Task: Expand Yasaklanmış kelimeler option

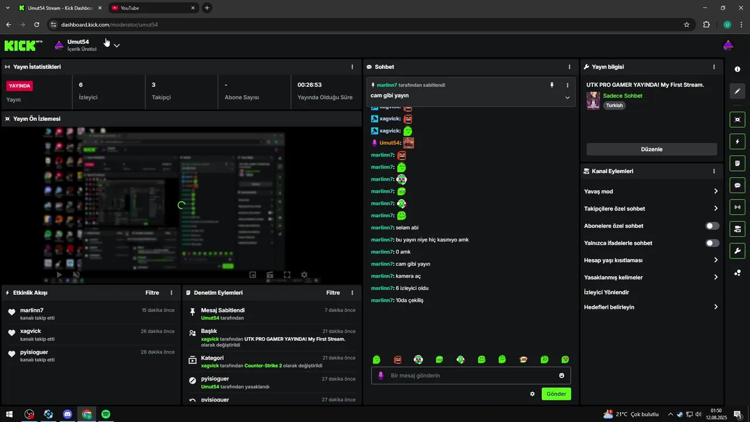Action: coord(651,277)
